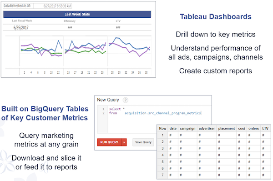This screenshot has height=181, width=273.
Task: Select the 'New Query' heading text
Action: point(108,100)
